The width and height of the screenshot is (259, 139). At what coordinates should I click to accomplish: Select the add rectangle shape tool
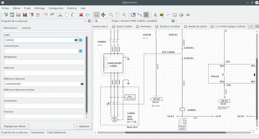(x=175, y=15)
